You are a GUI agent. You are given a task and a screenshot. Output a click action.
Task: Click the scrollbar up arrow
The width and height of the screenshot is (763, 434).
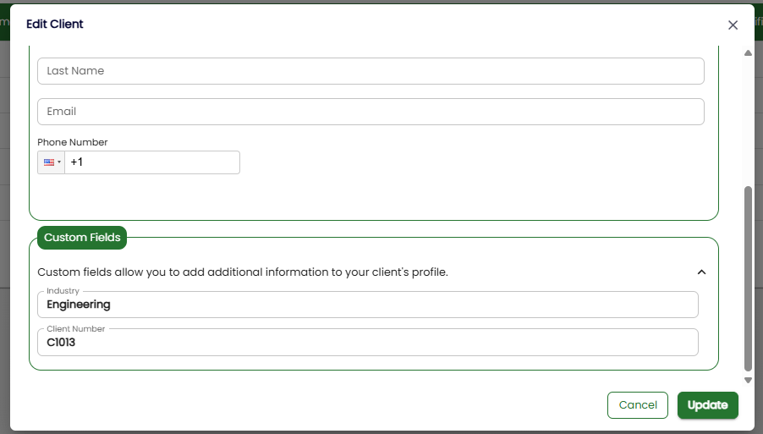[748, 53]
